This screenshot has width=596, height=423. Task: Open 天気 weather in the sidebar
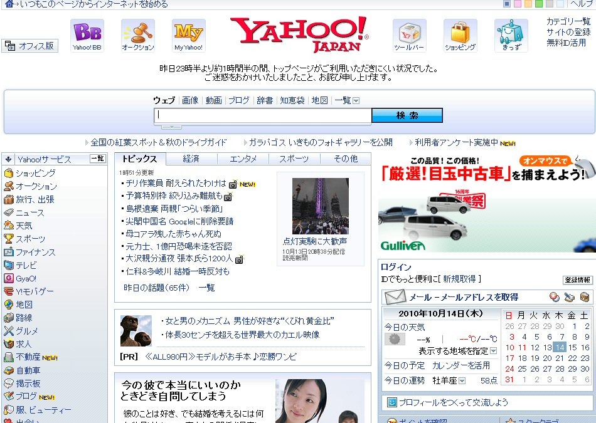click(x=24, y=226)
